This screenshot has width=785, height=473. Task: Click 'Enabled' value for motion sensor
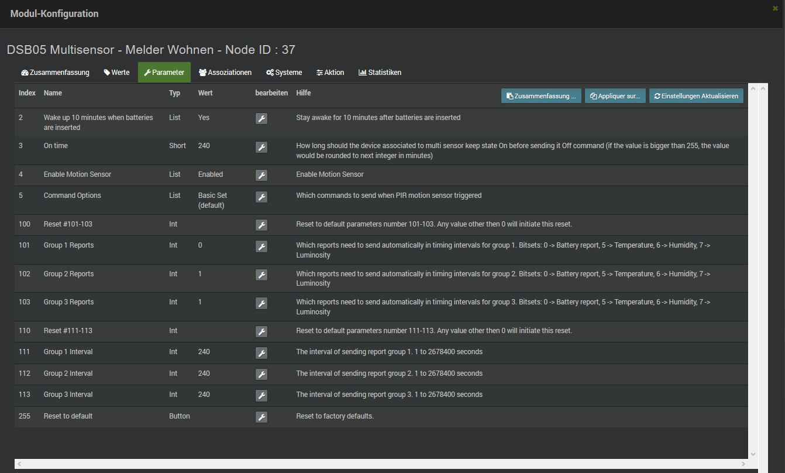pos(211,174)
